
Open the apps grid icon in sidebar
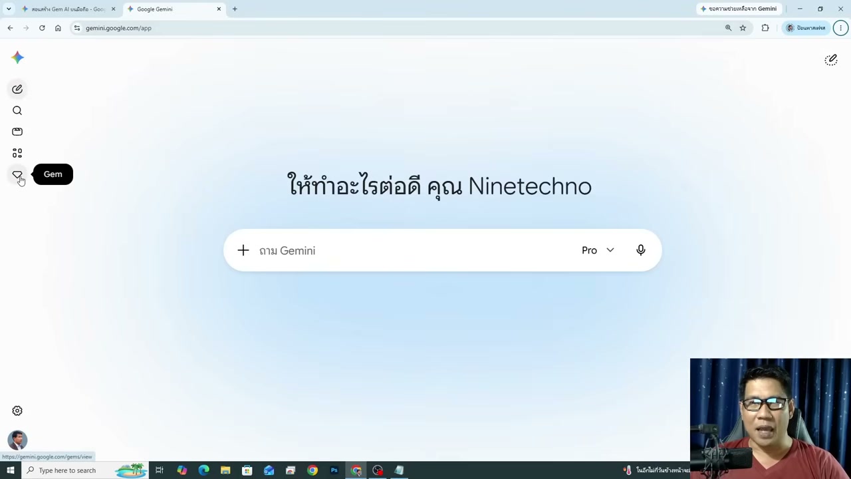(x=17, y=153)
